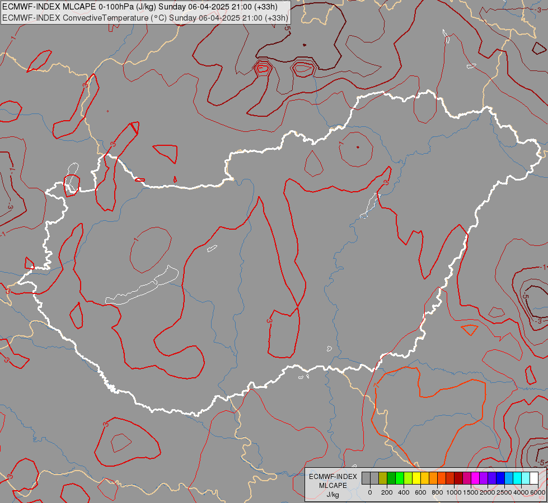The image size is (548, 503).
Task: Click the ConvectiveTemperature (°C) title line
Action: 145,18
